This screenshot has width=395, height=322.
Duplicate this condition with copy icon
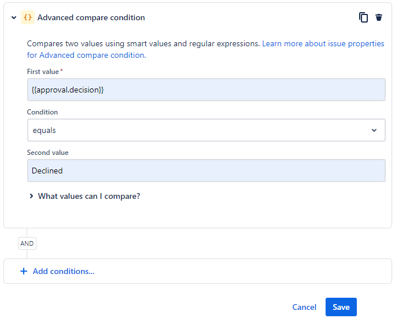tap(363, 17)
